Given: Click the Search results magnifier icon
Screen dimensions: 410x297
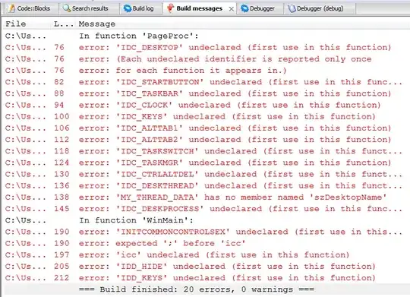Looking at the screenshot, I should (67, 8).
